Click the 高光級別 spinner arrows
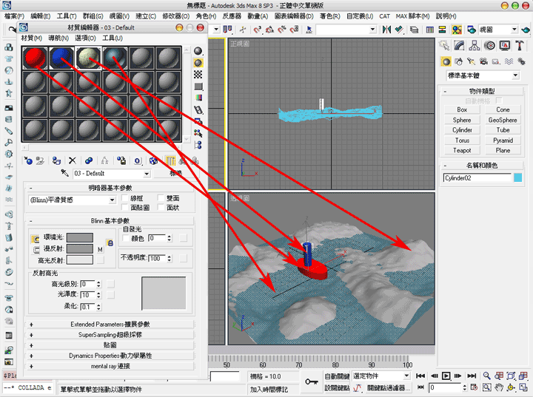This screenshot has width=533, height=397. [98, 284]
